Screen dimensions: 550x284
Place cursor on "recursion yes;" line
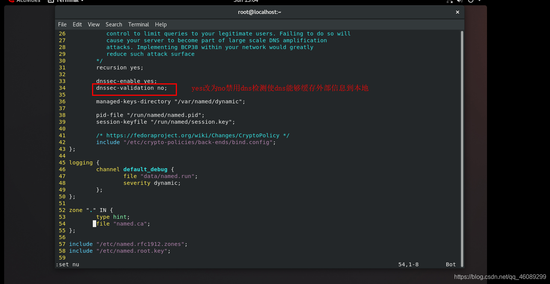(120, 68)
